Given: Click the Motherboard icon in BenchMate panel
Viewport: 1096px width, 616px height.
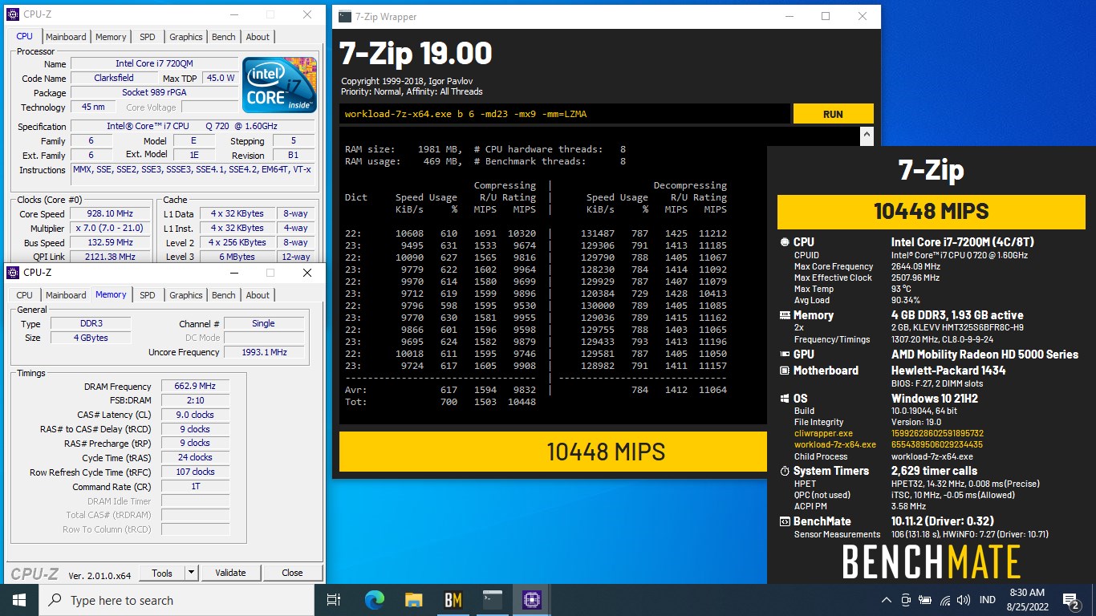Looking at the screenshot, I should (785, 371).
